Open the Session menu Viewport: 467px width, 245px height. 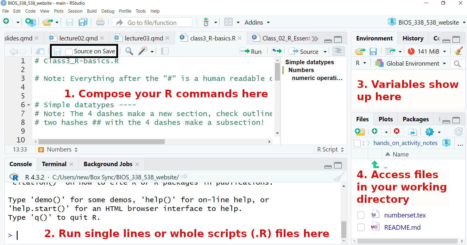(75, 11)
